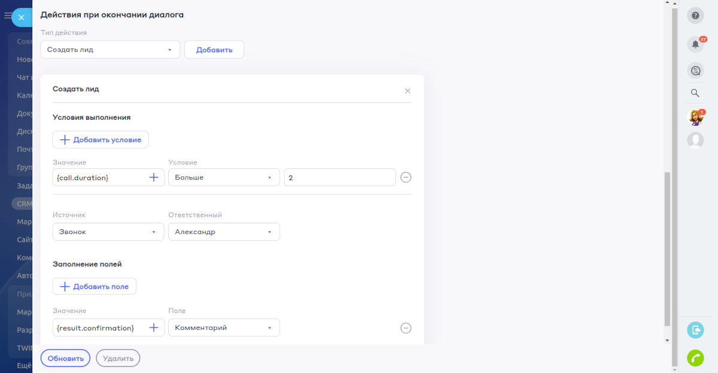
Task: Click the search magnifier icon in right sidebar
Action: tap(695, 93)
